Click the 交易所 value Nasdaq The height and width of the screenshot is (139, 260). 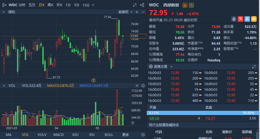click(x=214, y=60)
